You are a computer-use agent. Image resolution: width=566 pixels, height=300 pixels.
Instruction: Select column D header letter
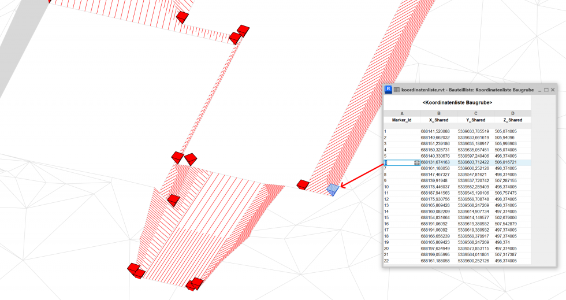[512, 113]
